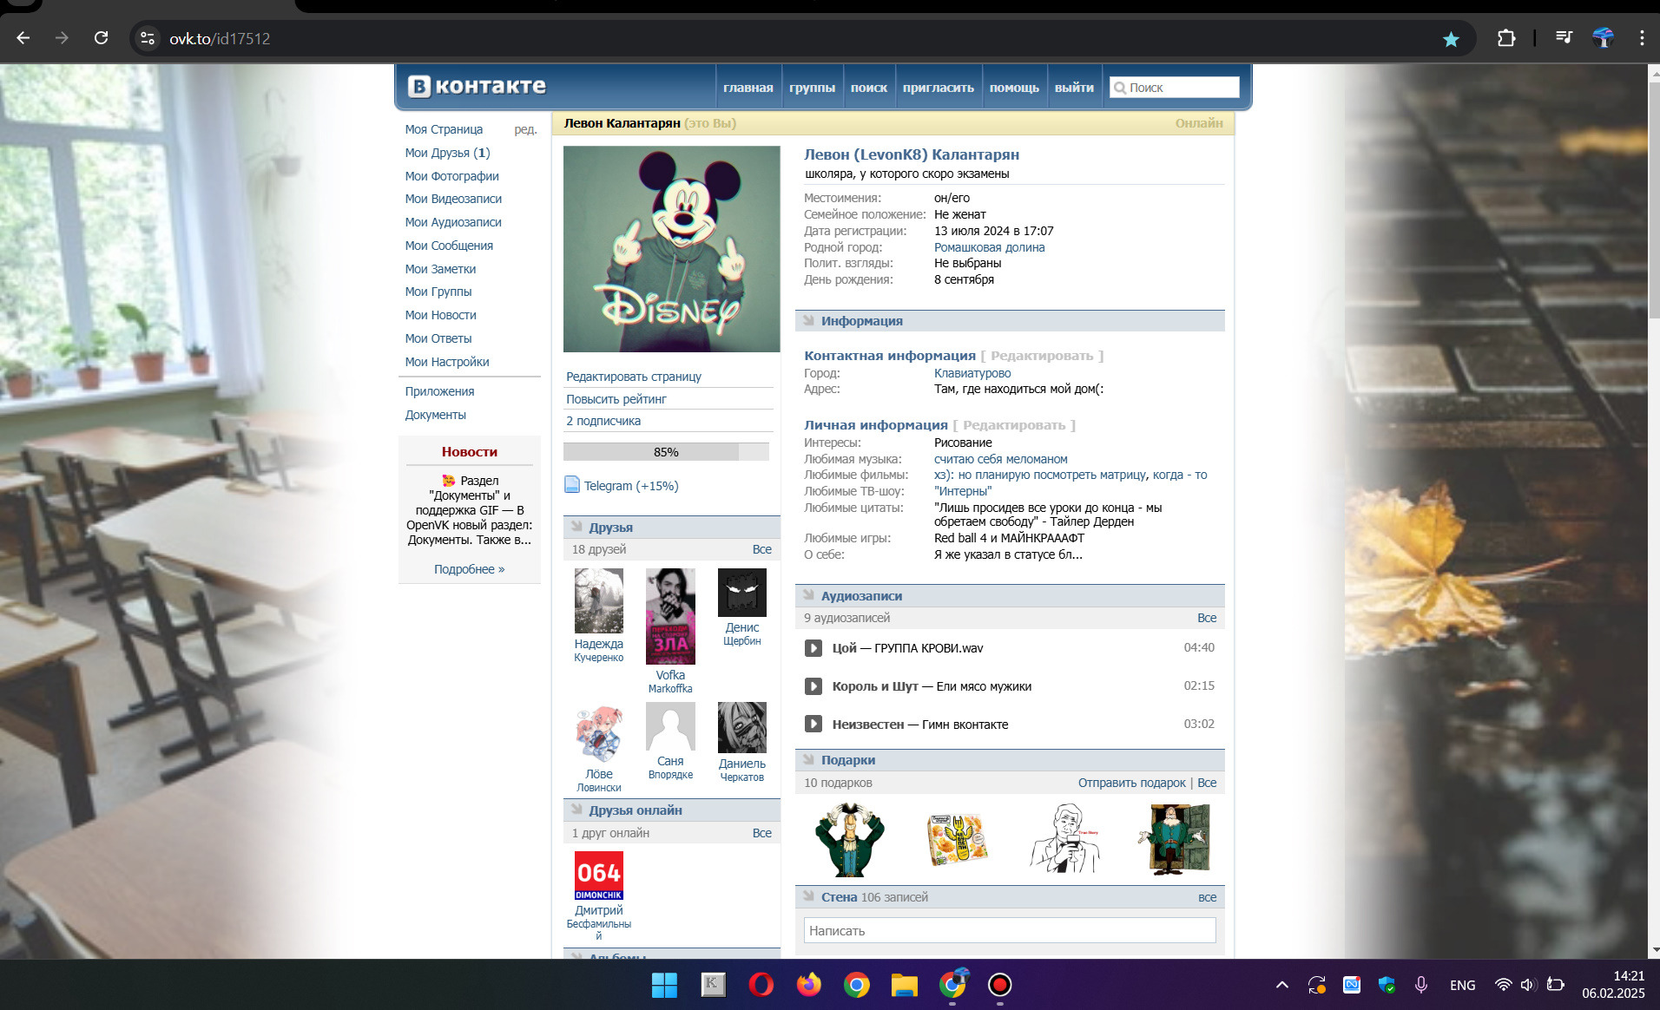Open the помощь menu item

tap(1014, 88)
